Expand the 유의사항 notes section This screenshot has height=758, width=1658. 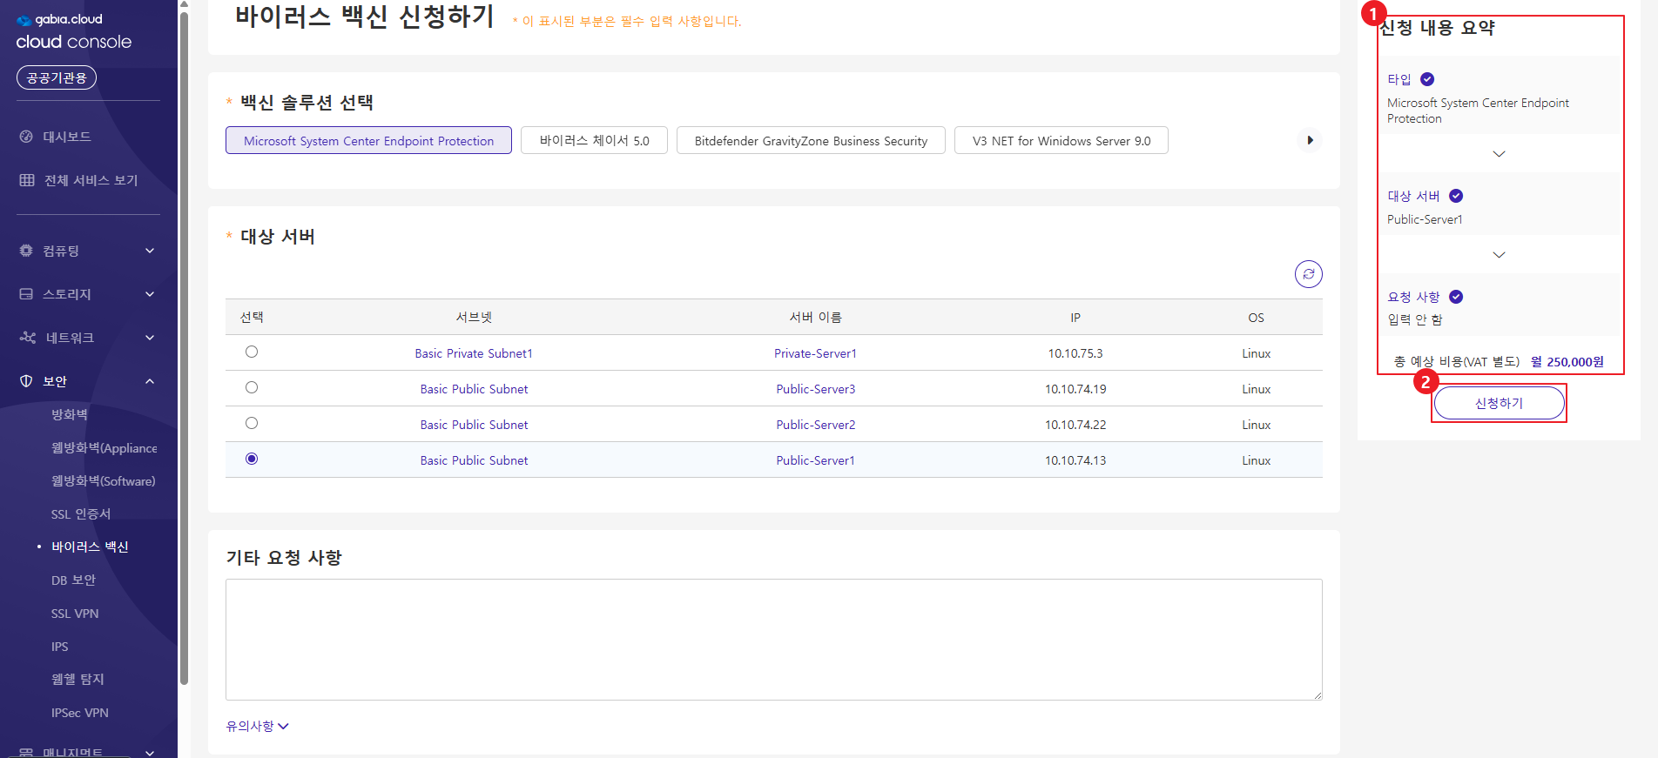pyautogui.click(x=257, y=726)
